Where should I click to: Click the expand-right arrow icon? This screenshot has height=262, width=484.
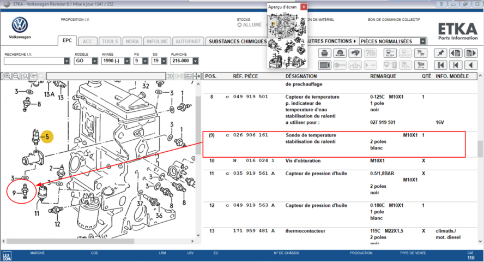(x=197, y=76)
